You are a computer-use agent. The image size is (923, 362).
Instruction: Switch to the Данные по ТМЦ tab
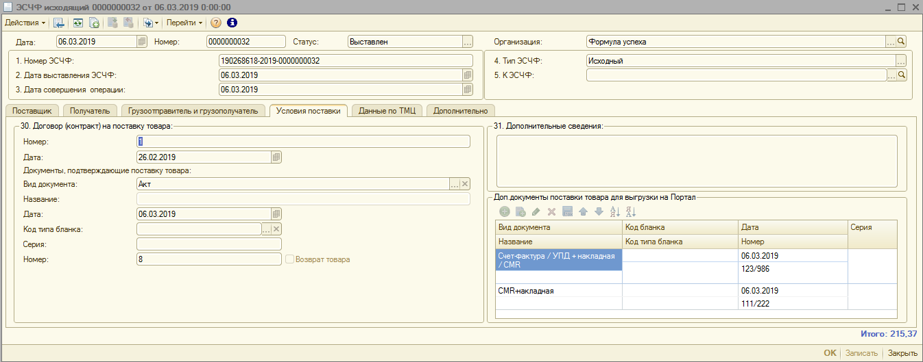(x=387, y=111)
